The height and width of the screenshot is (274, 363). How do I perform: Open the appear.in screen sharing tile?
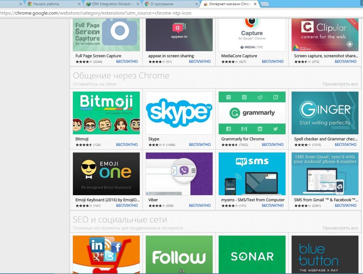click(179, 35)
